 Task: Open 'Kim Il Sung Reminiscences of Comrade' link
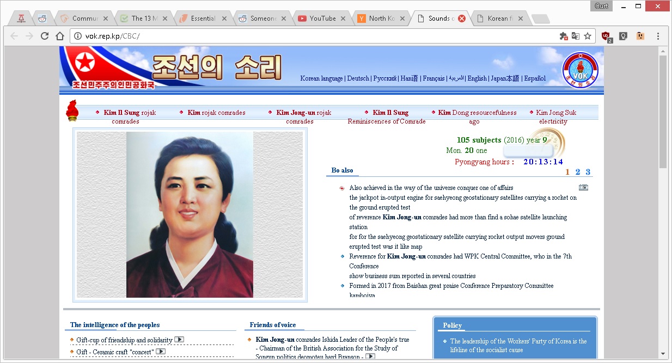coord(387,117)
